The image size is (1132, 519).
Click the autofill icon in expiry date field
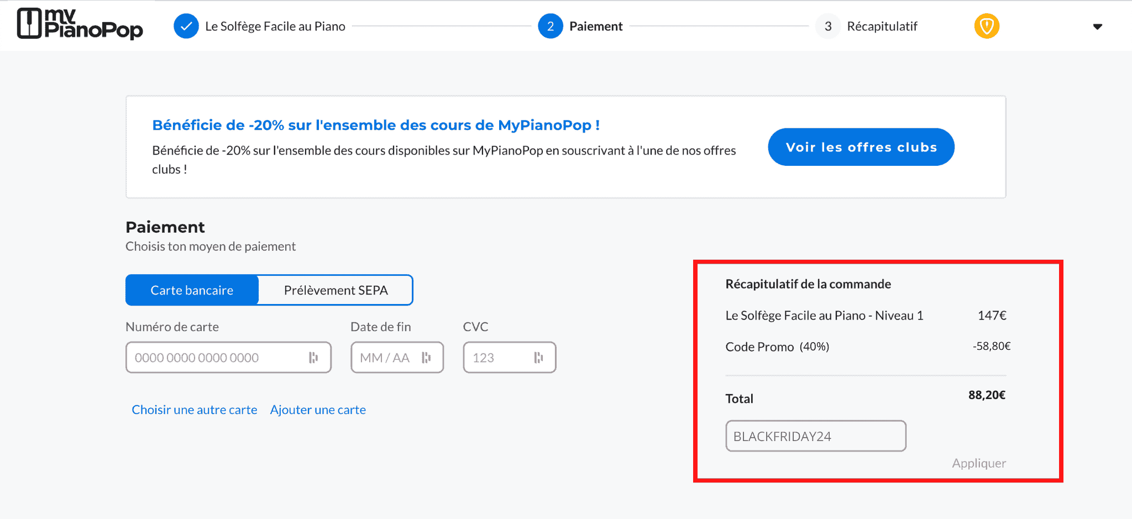[426, 358]
